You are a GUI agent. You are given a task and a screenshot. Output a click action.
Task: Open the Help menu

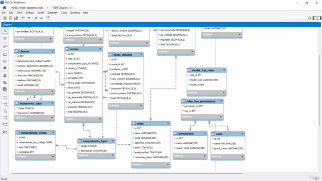pyautogui.click(x=86, y=13)
